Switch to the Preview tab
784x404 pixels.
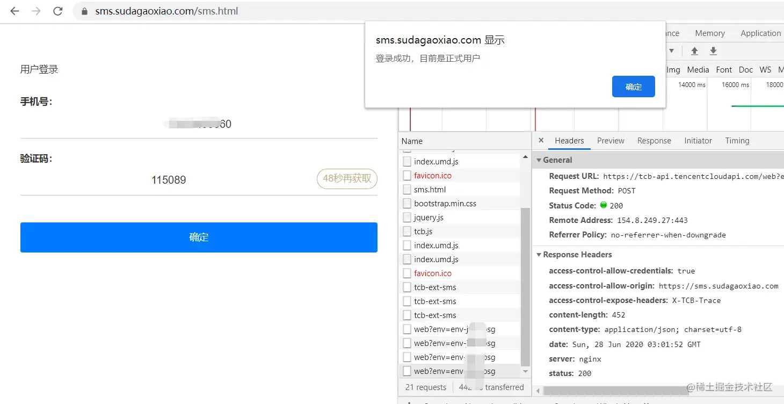pyautogui.click(x=611, y=141)
